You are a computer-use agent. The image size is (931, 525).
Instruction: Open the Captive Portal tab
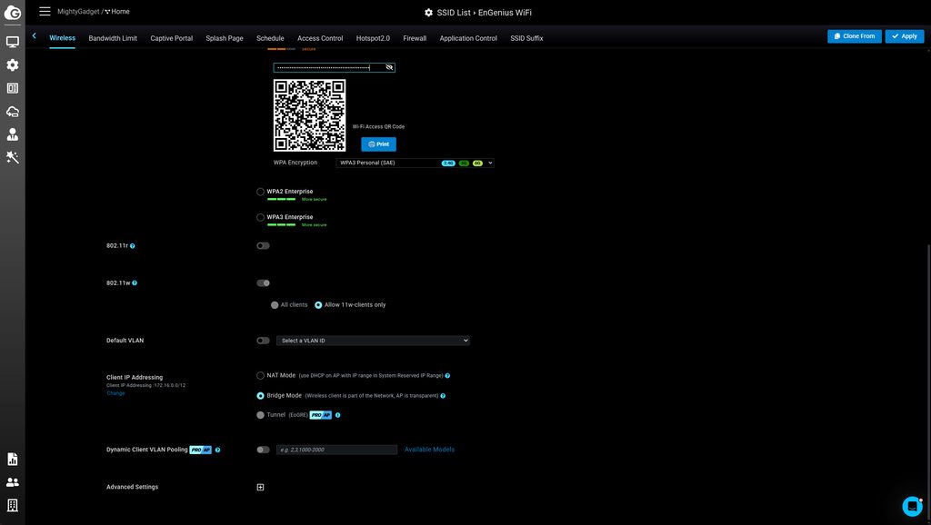point(172,38)
